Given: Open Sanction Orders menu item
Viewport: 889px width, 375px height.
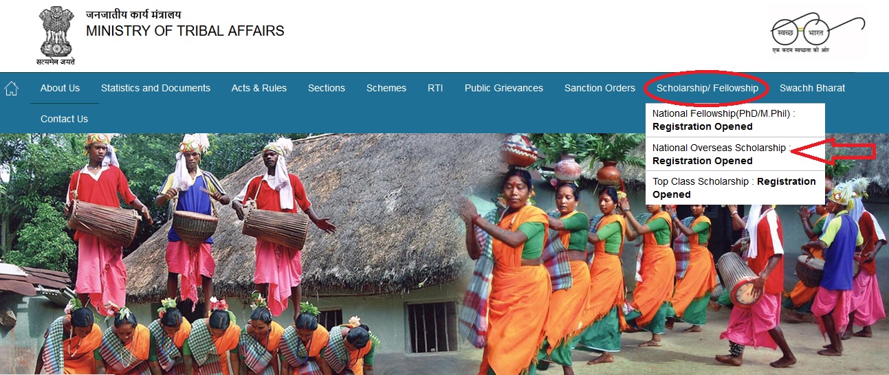Looking at the screenshot, I should [600, 88].
